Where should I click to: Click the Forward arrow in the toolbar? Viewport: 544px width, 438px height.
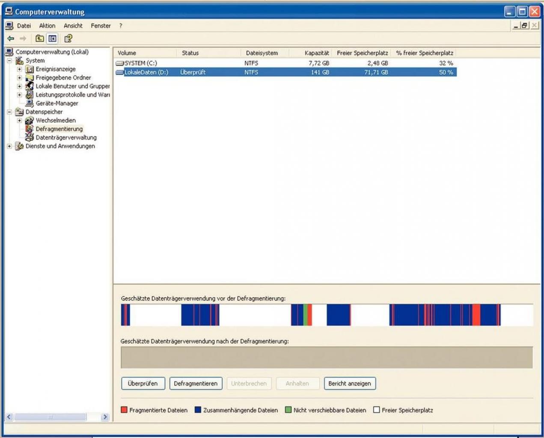pos(23,38)
